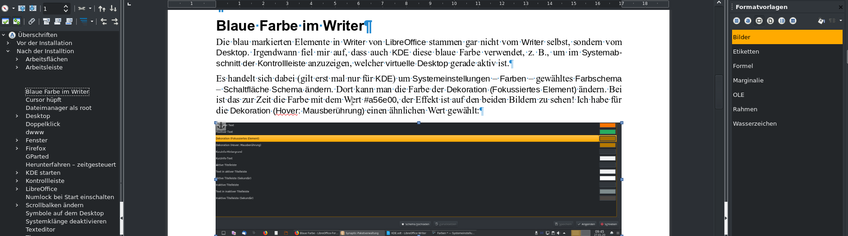Select Blaue Farbe im Writer in Navigator
This screenshot has width=848, height=236.
click(x=57, y=91)
